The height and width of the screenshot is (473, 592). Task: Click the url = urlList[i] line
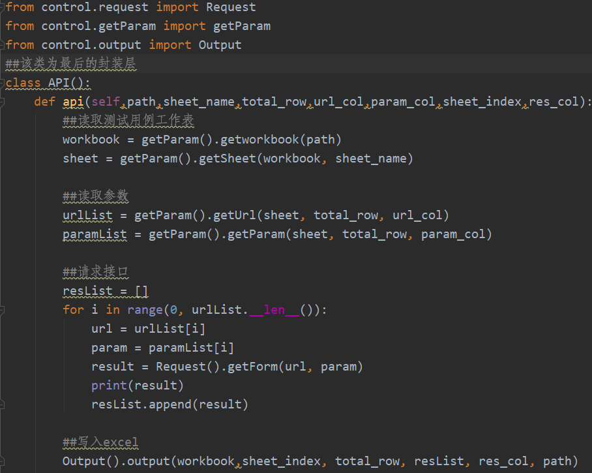149,329
